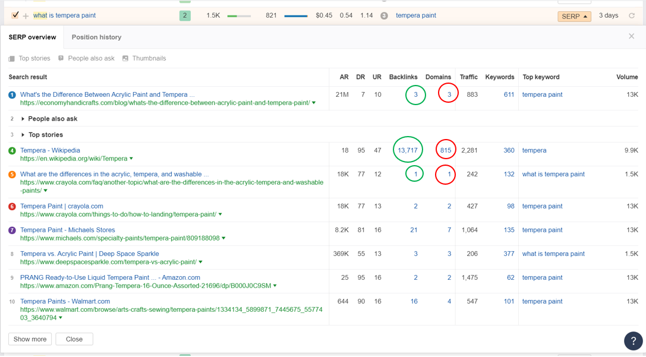Click the position 4 green badge
This screenshot has width=646, height=357.
[12, 151]
